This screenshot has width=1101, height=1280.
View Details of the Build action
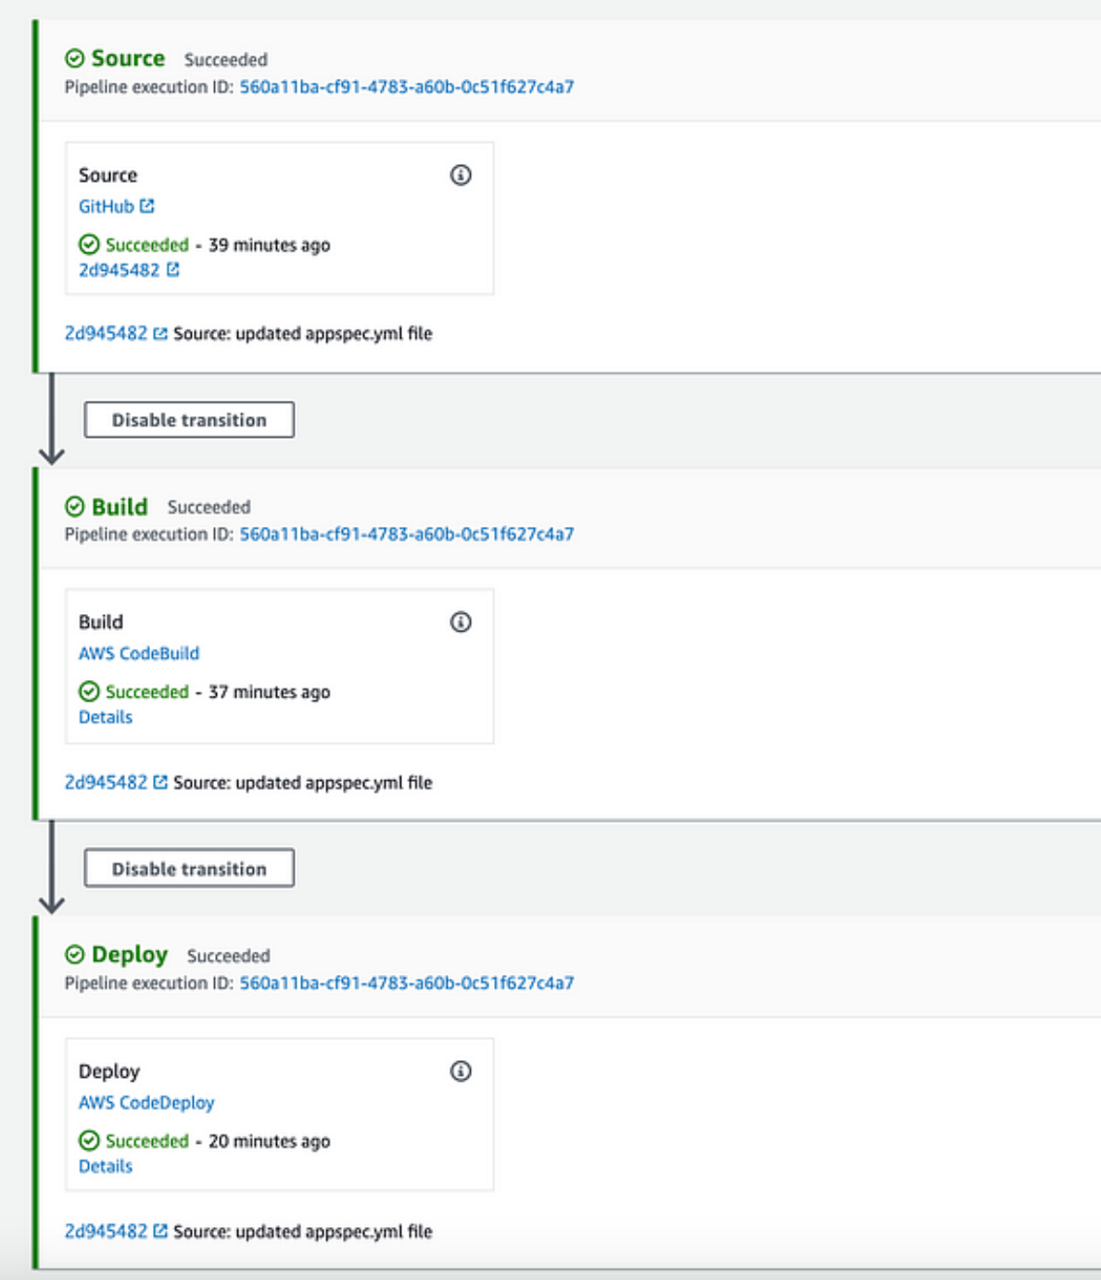click(106, 717)
